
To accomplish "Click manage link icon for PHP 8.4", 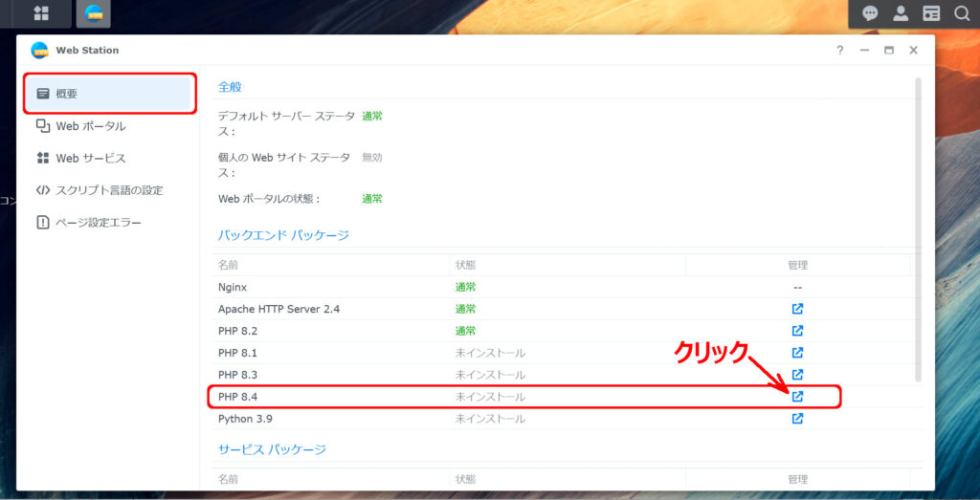I will (x=797, y=397).
